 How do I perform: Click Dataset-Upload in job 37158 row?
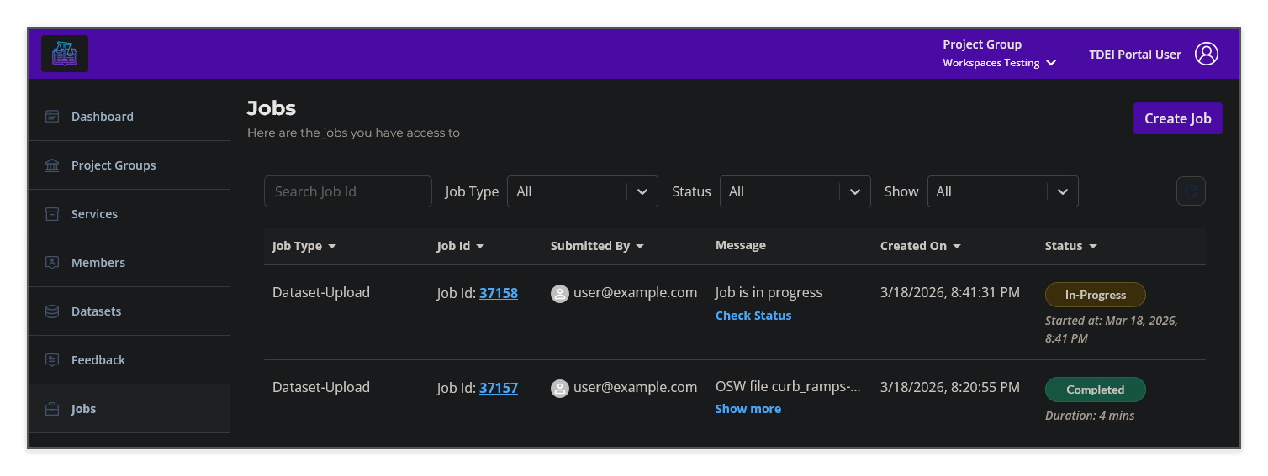(321, 293)
